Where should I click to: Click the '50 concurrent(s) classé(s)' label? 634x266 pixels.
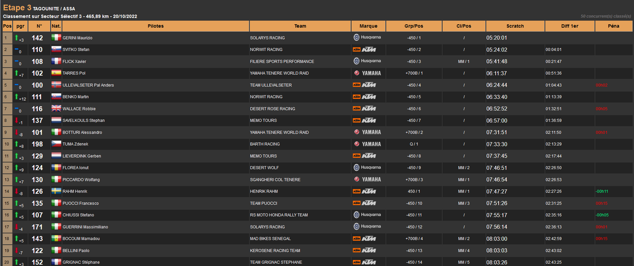(x=606, y=16)
